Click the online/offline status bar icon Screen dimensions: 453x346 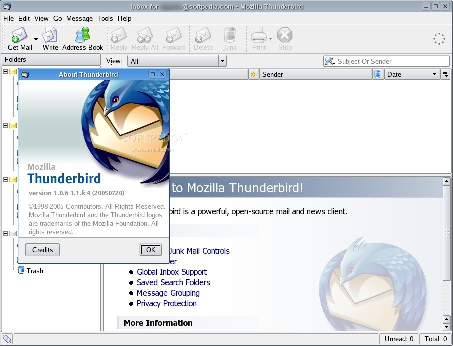[7, 339]
